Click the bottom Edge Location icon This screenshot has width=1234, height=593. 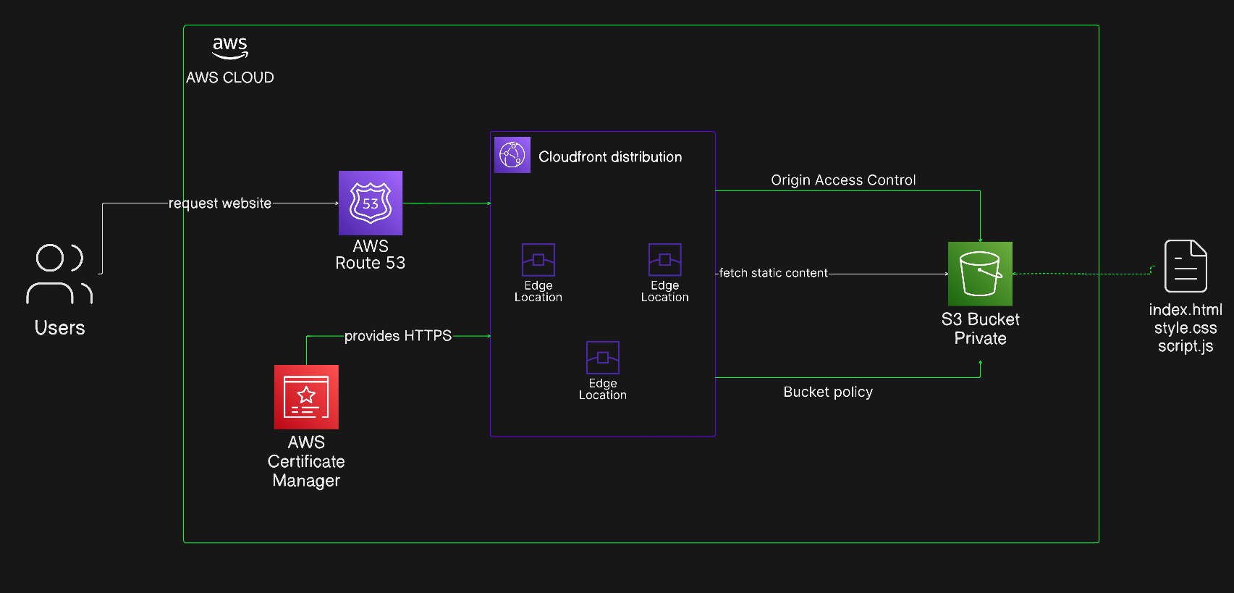point(603,357)
